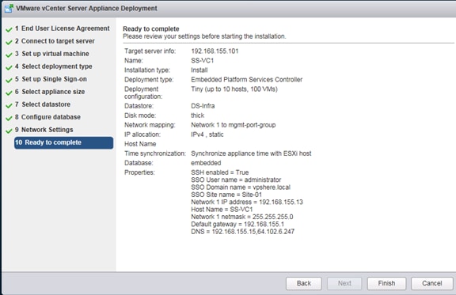This screenshot has width=456, height=295.
Task: Open step 7 Select datastore
Action: click(x=43, y=104)
